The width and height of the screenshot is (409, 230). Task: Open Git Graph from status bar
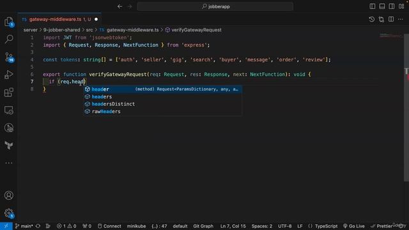pyautogui.click(x=203, y=226)
